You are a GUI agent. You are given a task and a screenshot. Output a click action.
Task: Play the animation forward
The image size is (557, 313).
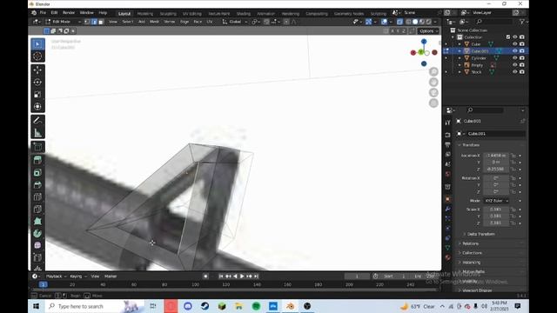point(242,276)
